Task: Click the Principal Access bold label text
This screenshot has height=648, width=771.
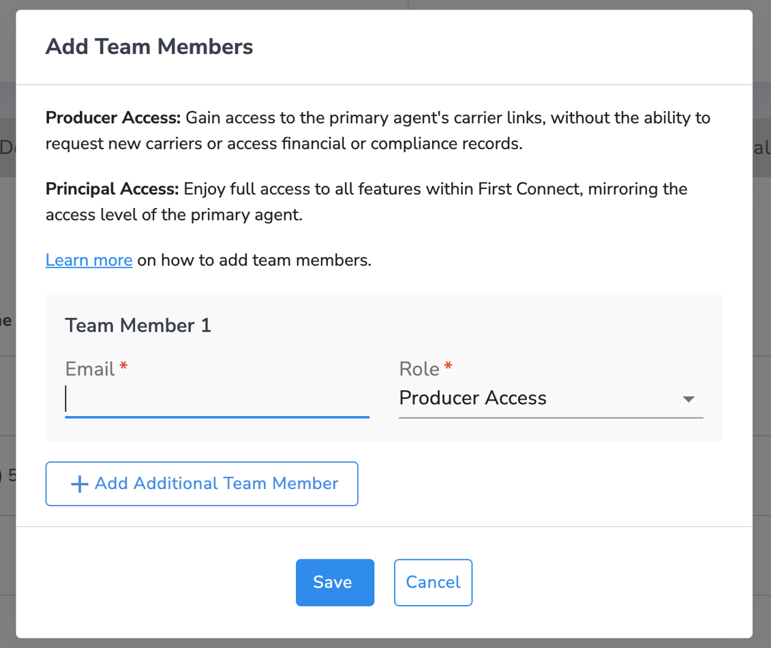Action: pyautogui.click(x=111, y=189)
